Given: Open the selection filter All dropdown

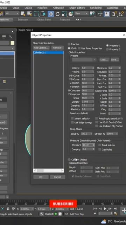Looking at the screenshot, I should 12,13.
